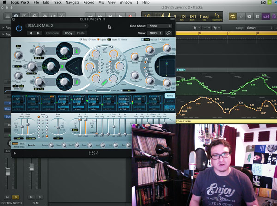Open the View 100% dropdown
Image resolution: width=277 pixels, height=206 pixels.
[155, 33]
